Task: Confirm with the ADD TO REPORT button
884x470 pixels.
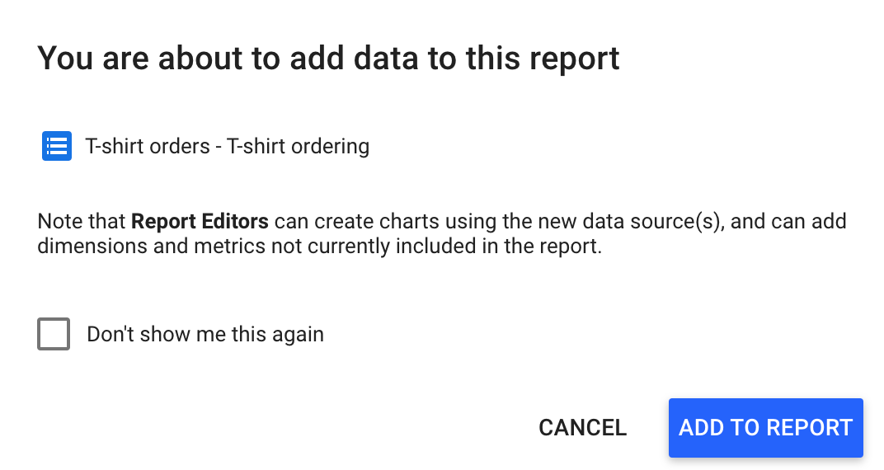Action: 765,428
